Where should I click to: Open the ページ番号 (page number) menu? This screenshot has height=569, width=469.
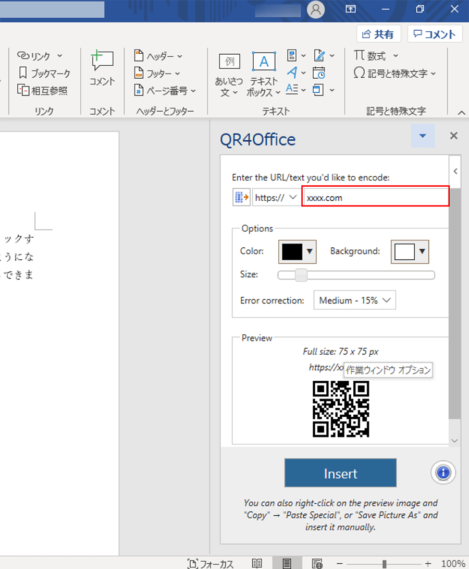click(x=165, y=91)
